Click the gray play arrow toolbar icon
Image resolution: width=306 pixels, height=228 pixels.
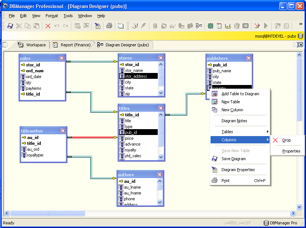tap(266, 26)
